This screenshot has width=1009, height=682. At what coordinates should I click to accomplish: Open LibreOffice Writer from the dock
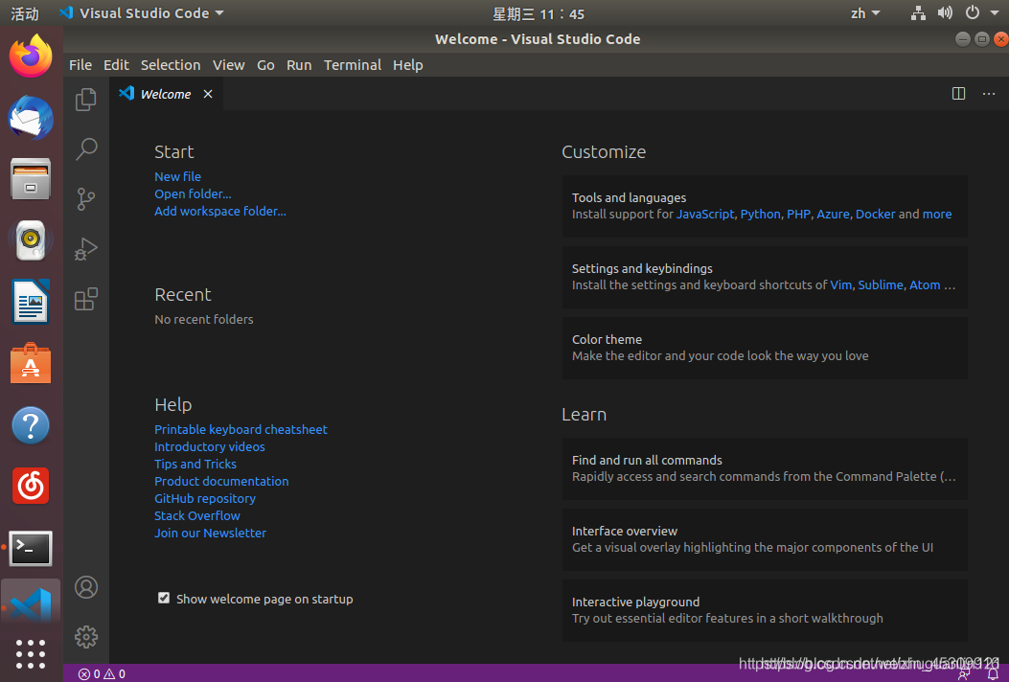pyautogui.click(x=31, y=302)
